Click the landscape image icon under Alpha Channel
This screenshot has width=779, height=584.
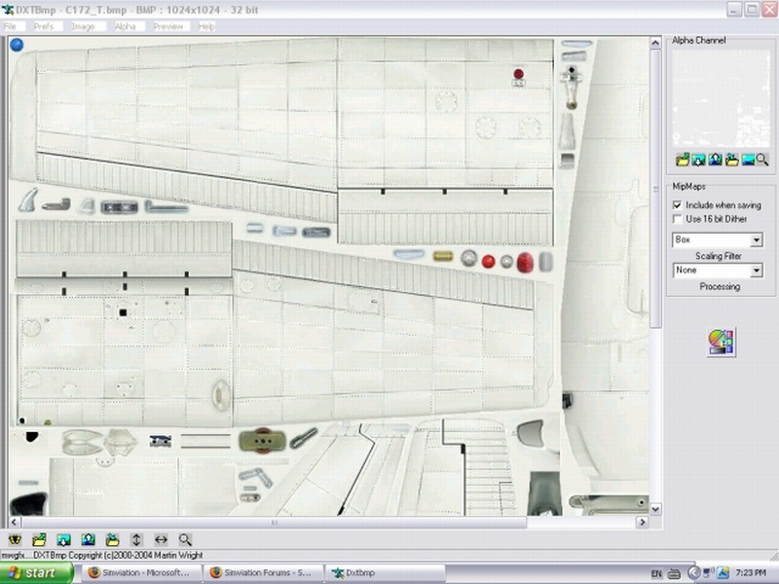(747, 160)
